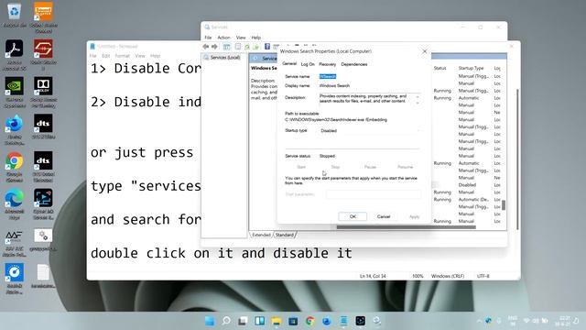Image resolution: width=586 pixels, height=330 pixels.
Task: Open the red Sound Blaster desktop shortcut
Action: (x=43, y=55)
